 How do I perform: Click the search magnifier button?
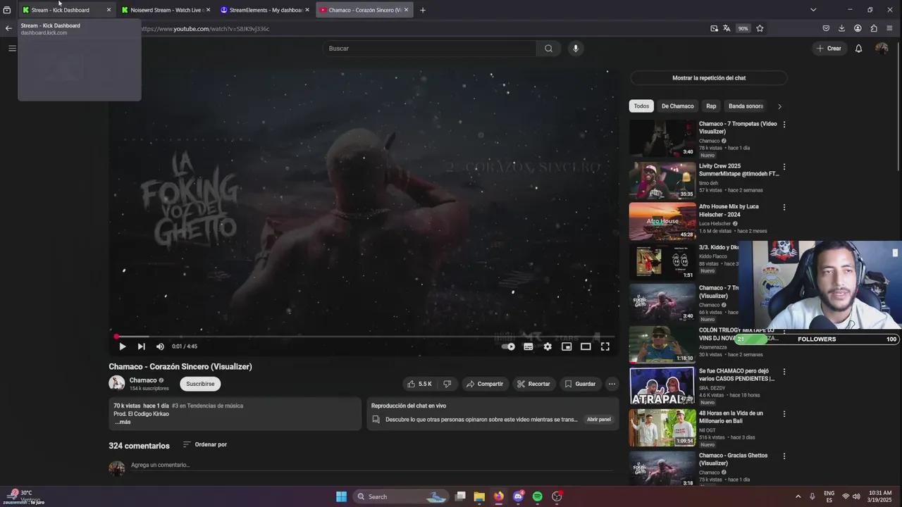548,49
